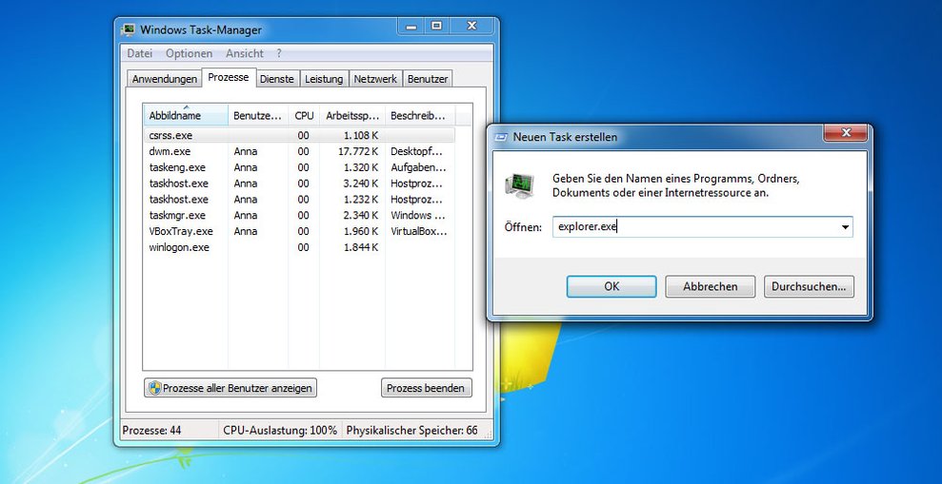Close the Neuen Task erstellen dialog

[845, 132]
